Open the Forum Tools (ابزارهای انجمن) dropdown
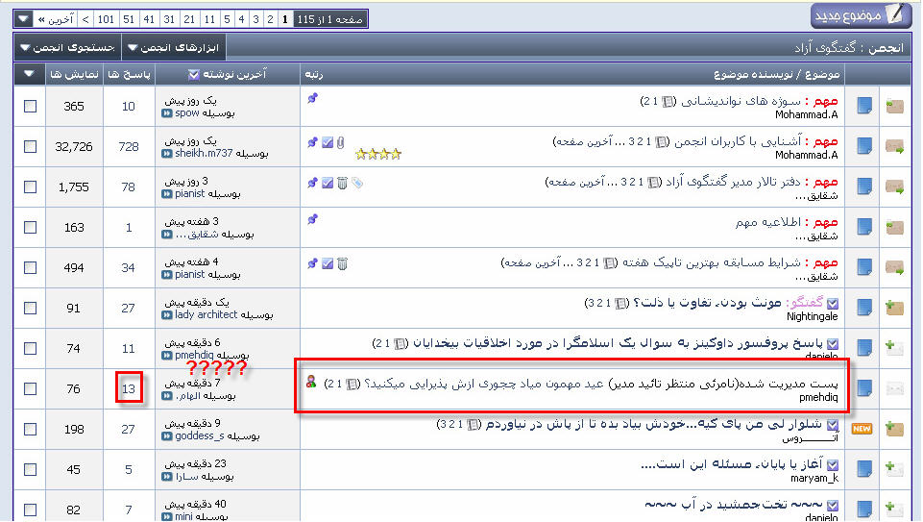 point(180,46)
